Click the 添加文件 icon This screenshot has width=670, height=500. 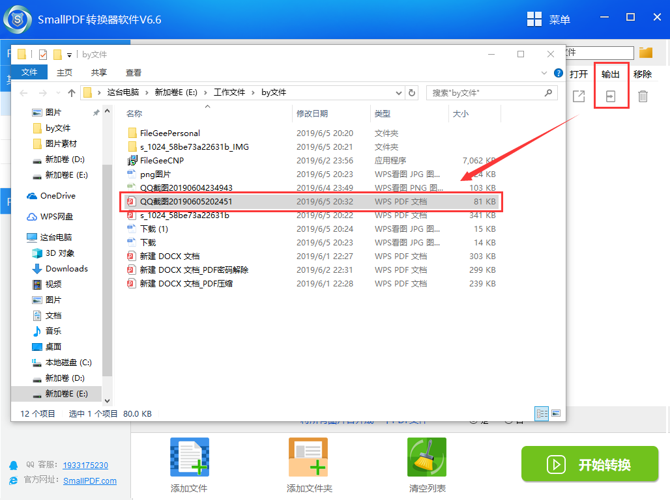pos(190,457)
